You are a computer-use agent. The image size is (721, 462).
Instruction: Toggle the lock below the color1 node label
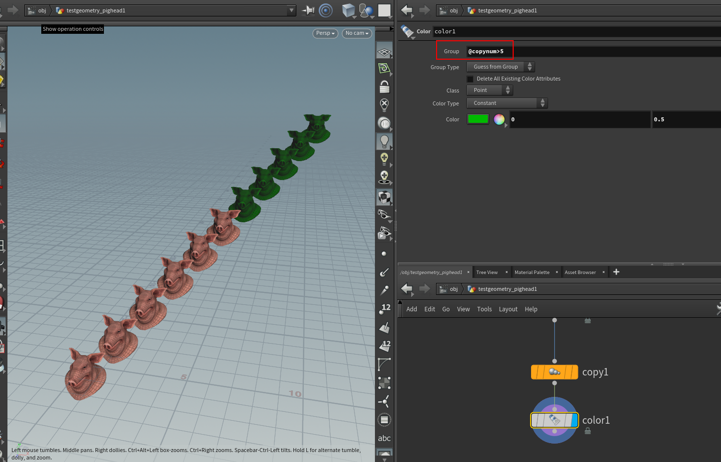[x=588, y=431]
